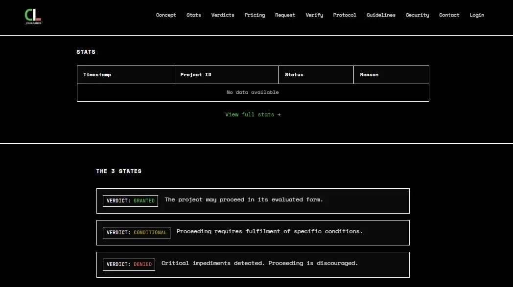Go to the Verify page link
This screenshot has width=513, height=287.
(314, 15)
